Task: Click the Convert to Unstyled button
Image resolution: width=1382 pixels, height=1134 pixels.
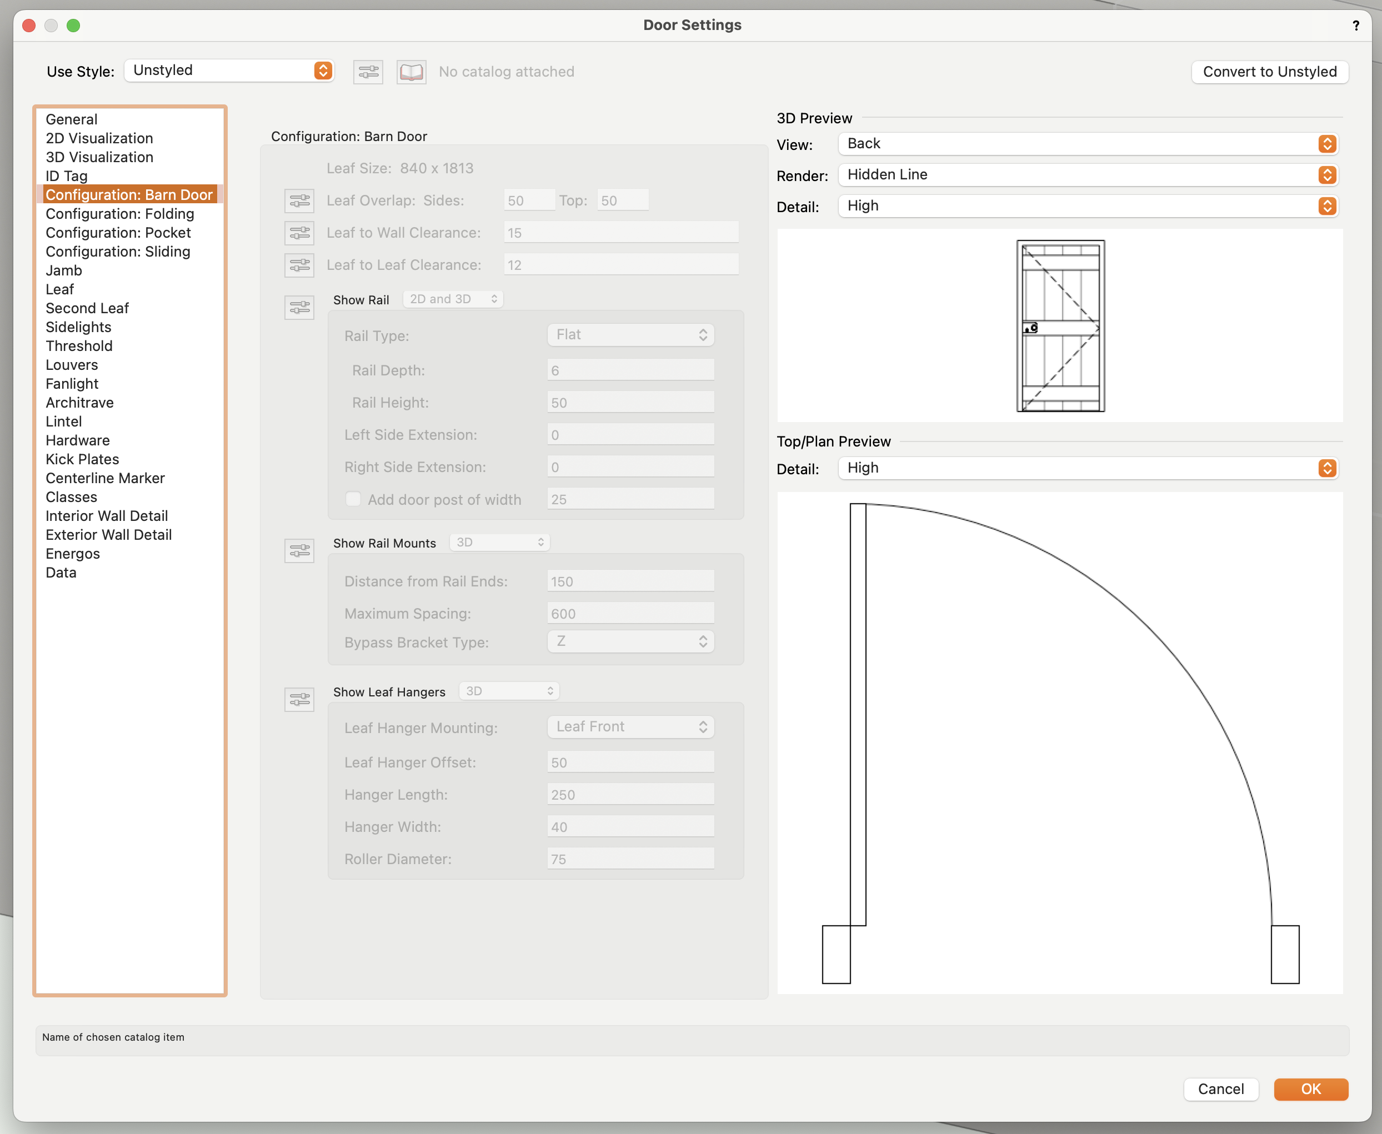Action: (1269, 72)
